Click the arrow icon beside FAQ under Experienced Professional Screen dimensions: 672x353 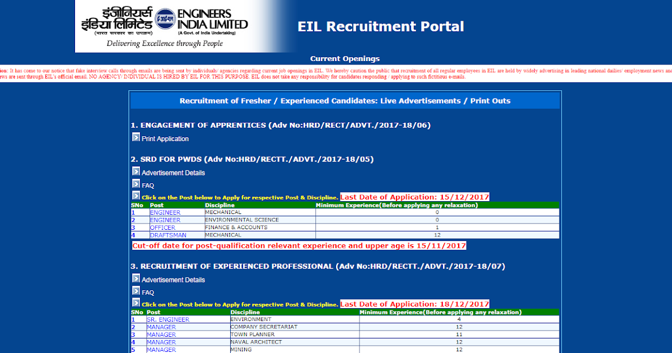tap(136, 290)
